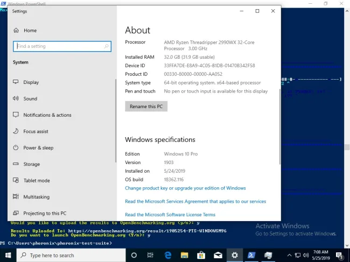Open Display settings

(x=26, y=82)
